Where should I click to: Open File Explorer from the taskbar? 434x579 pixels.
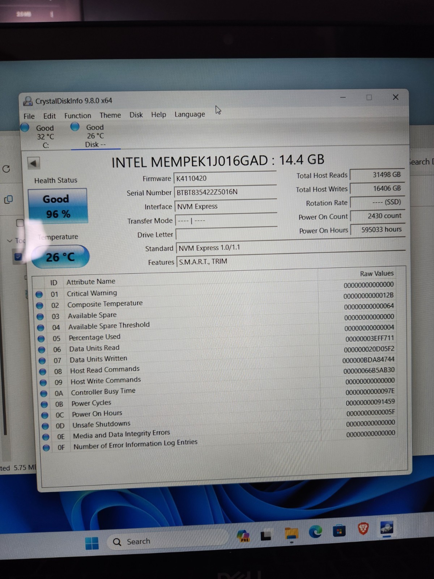(x=291, y=534)
